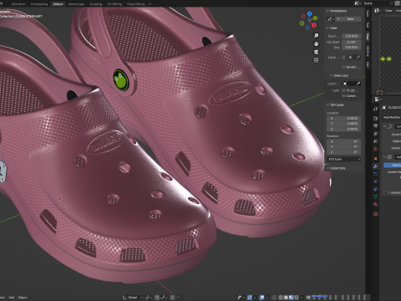
Task: Open the View Layer properties tab icon
Action: 375,134
